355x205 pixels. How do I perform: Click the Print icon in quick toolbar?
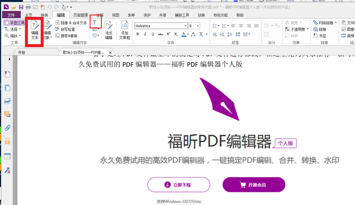coord(28,7)
